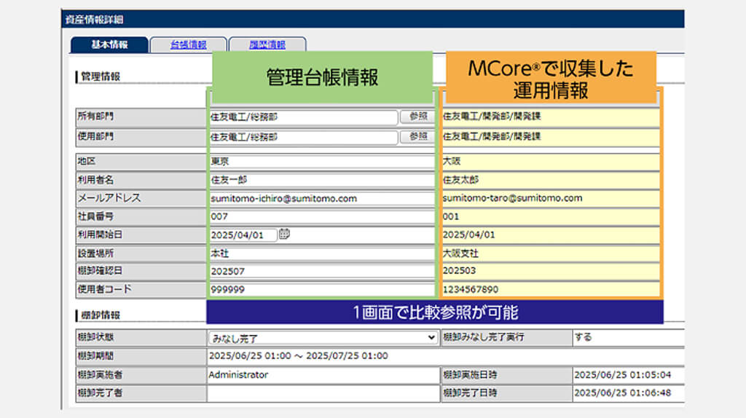Screen dimensions: 746x418
Task: Click the 社員番号 field showing 007
Action: (x=321, y=217)
